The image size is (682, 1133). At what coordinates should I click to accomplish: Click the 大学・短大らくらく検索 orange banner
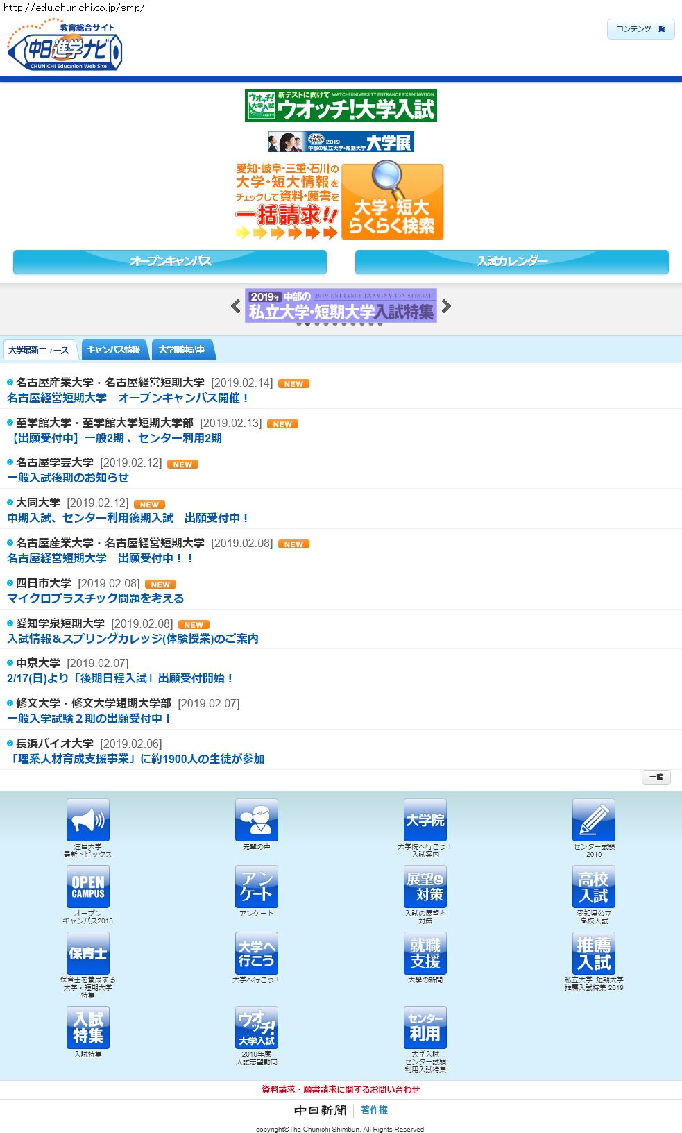click(392, 202)
